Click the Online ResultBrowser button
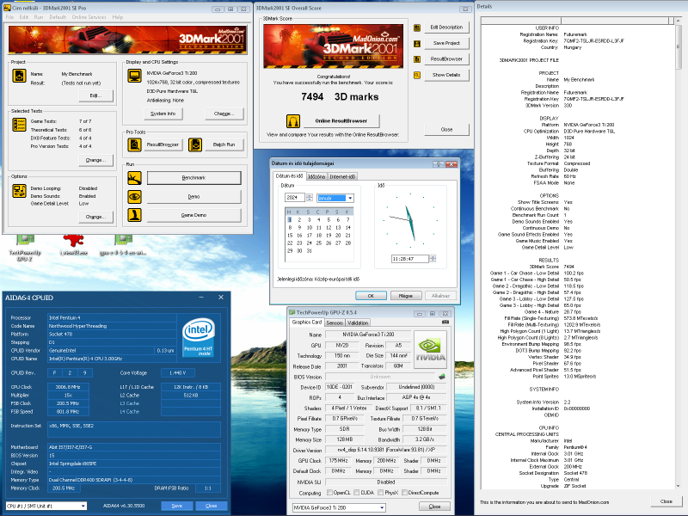This screenshot has height=516, width=688. pos(341,120)
